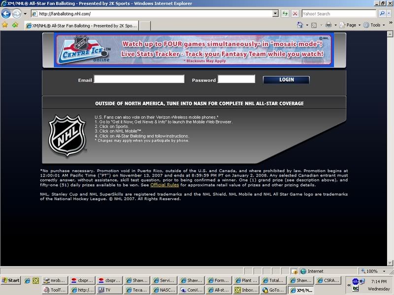
Task: Click the LOGIN button
Action: tap(286, 80)
